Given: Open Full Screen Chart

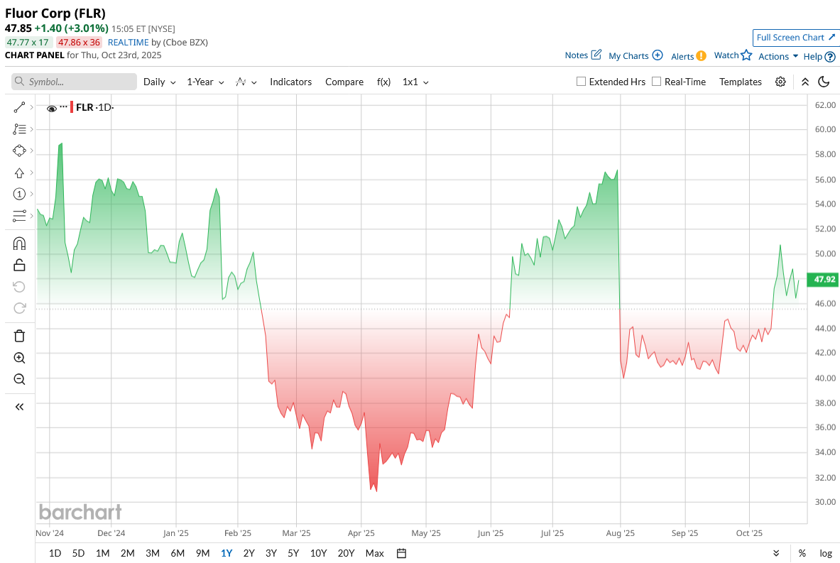Looking at the screenshot, I should (796, 38).
